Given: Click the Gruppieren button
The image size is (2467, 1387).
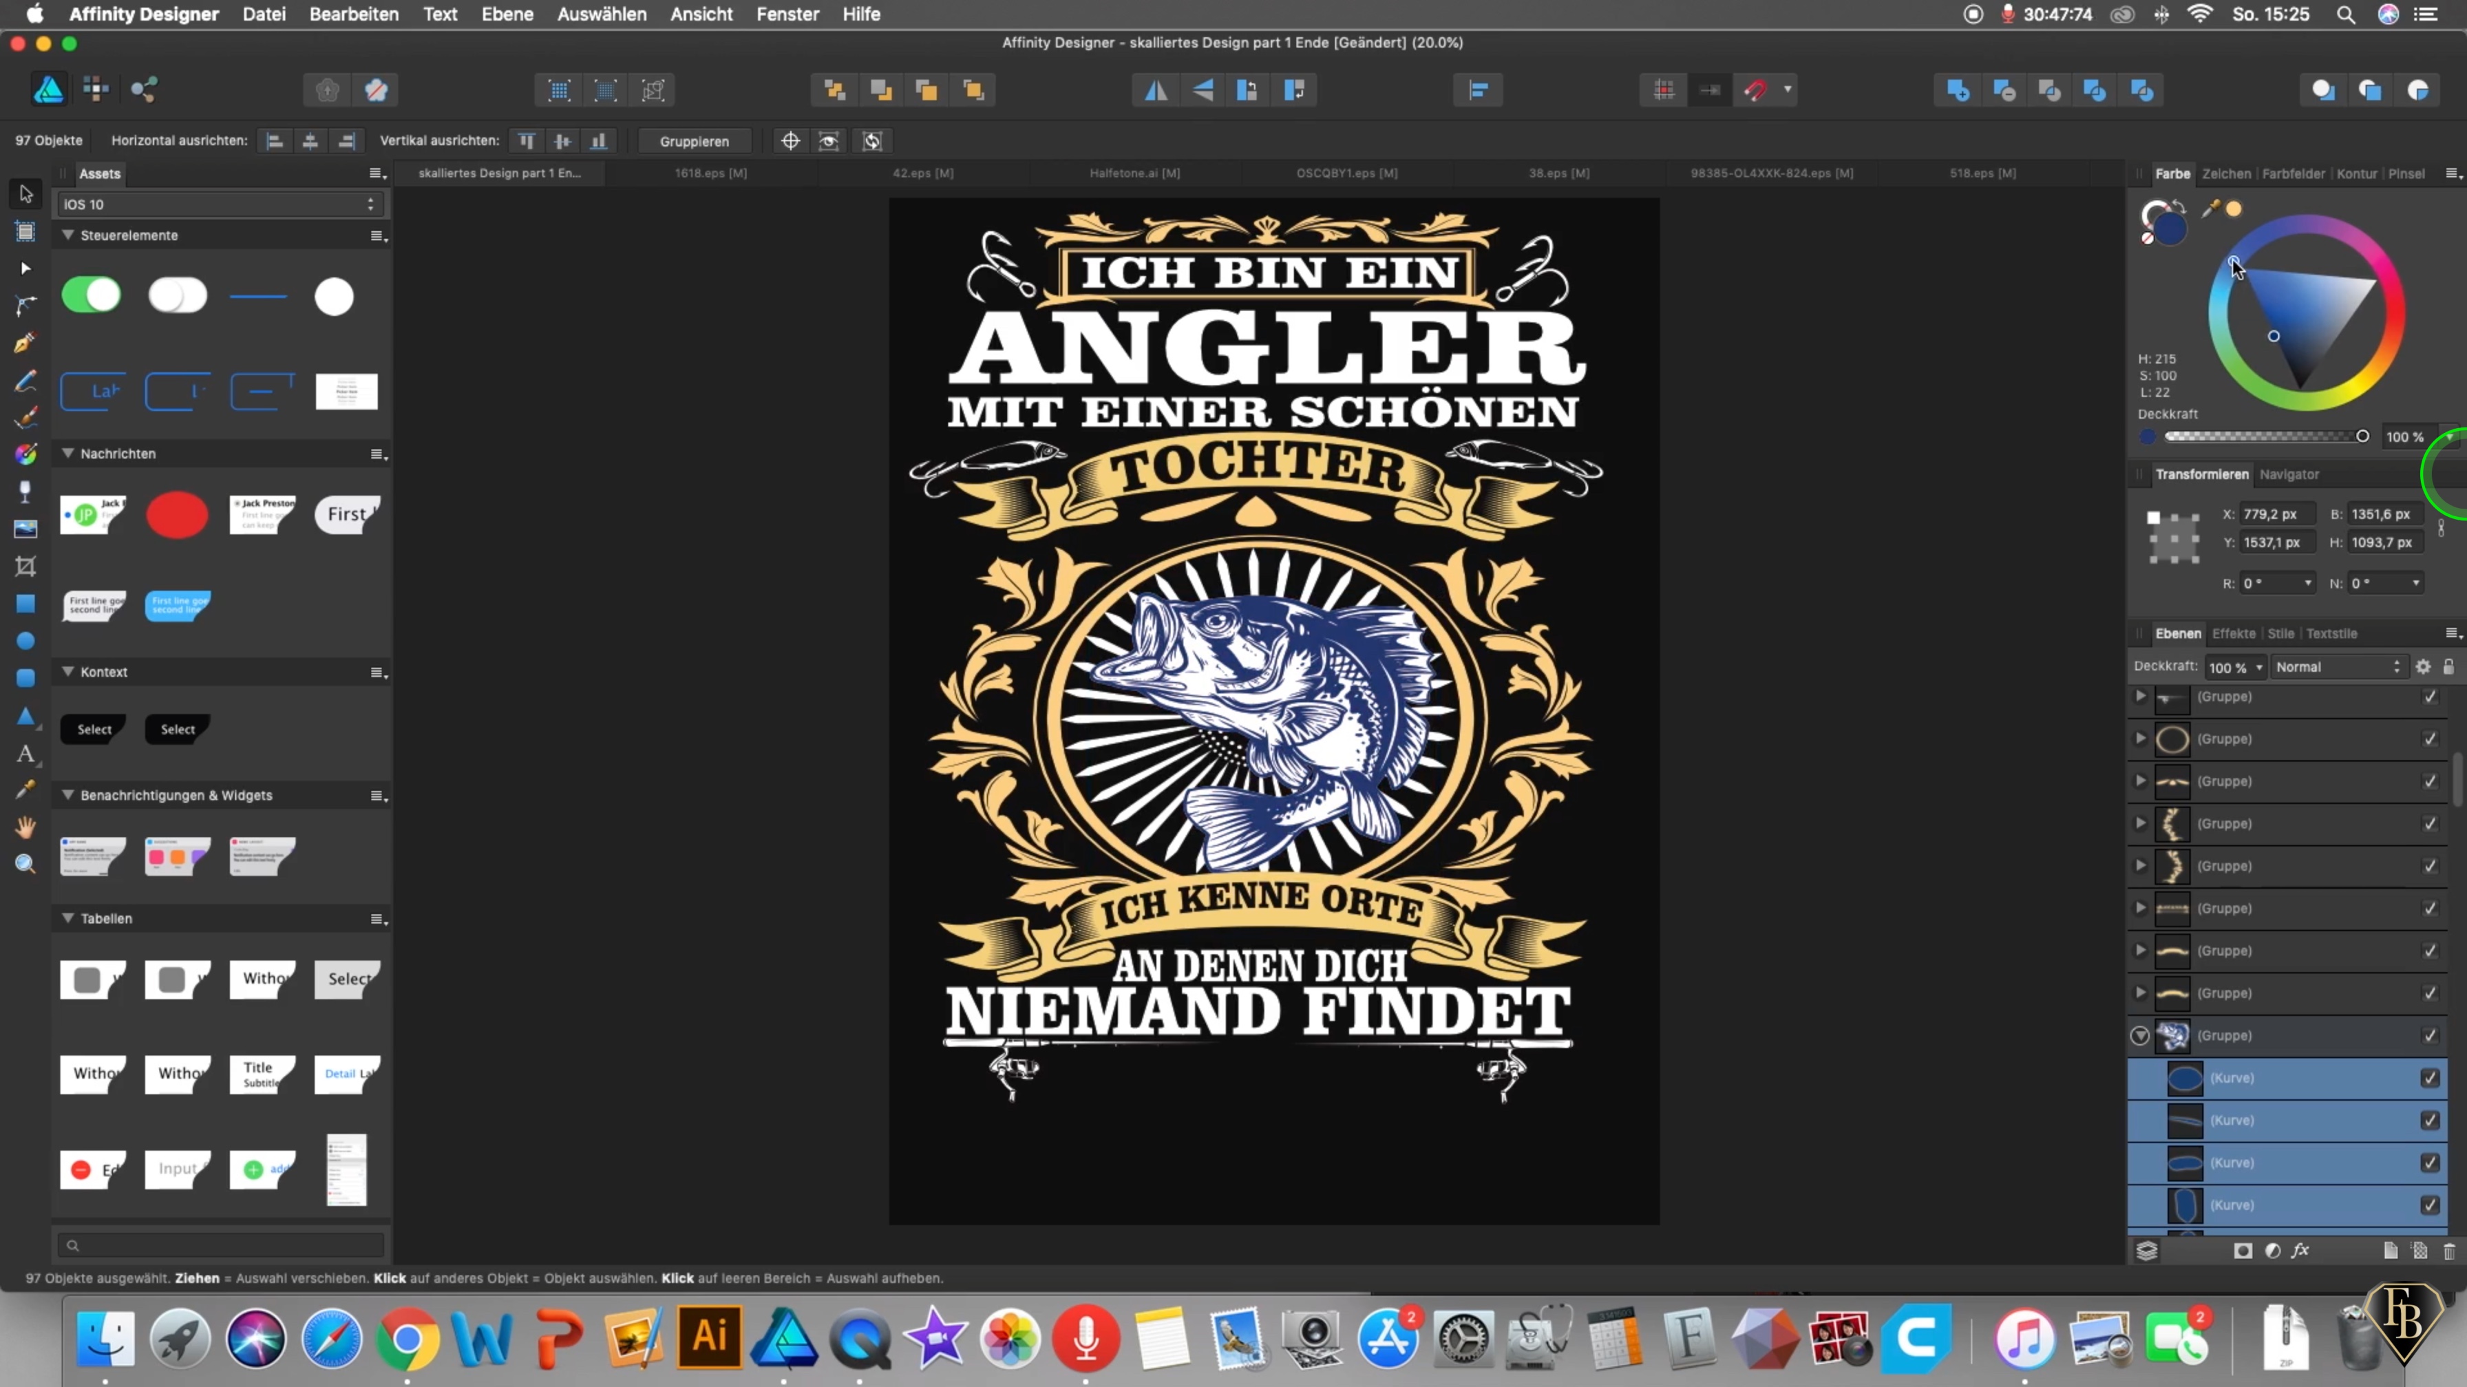Looking at the screenshot, I should click(693, 141).
